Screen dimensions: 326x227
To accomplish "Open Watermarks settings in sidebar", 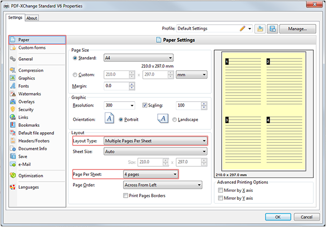I will coord(29,94).
